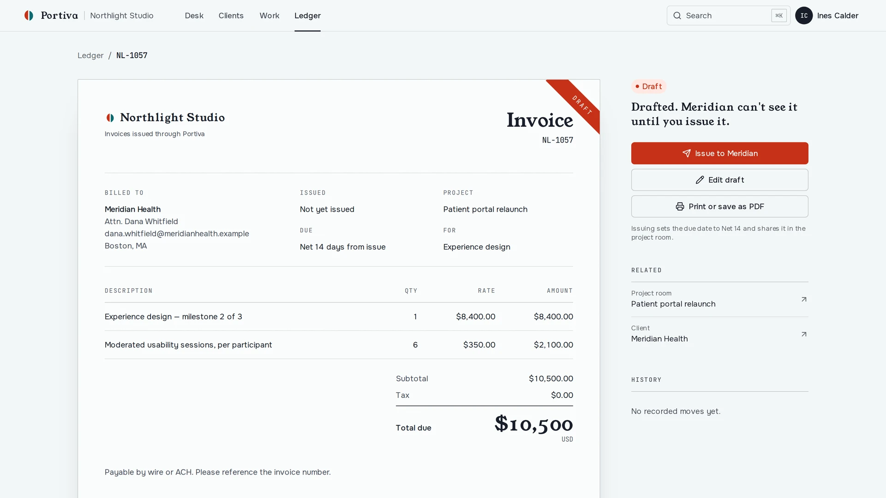The image size is (886, 498).
Task: Click the NL-1057 number under Invoice heading
Action: [557, 140]
